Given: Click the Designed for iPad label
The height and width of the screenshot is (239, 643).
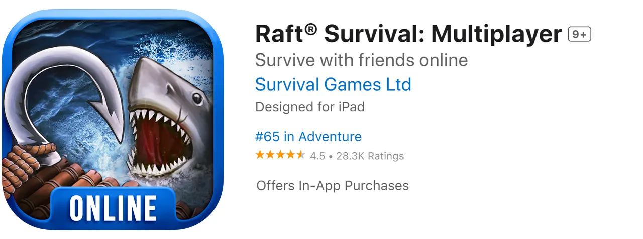Looking at the screenshot, I should pyautogui.click(x=310, y=107).
